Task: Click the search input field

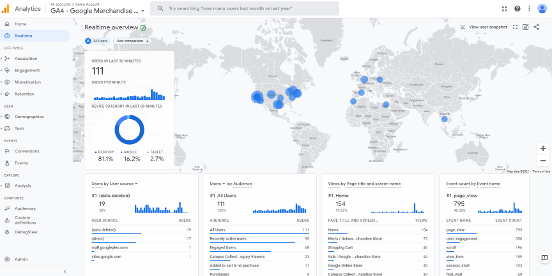Action: click(249, 9)
